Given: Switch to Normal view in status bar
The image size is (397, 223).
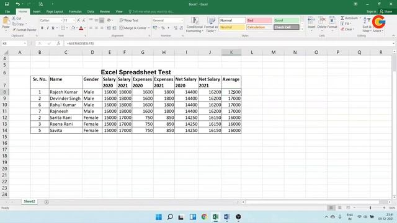Looking at the screenshot, I should coord(331,208).
